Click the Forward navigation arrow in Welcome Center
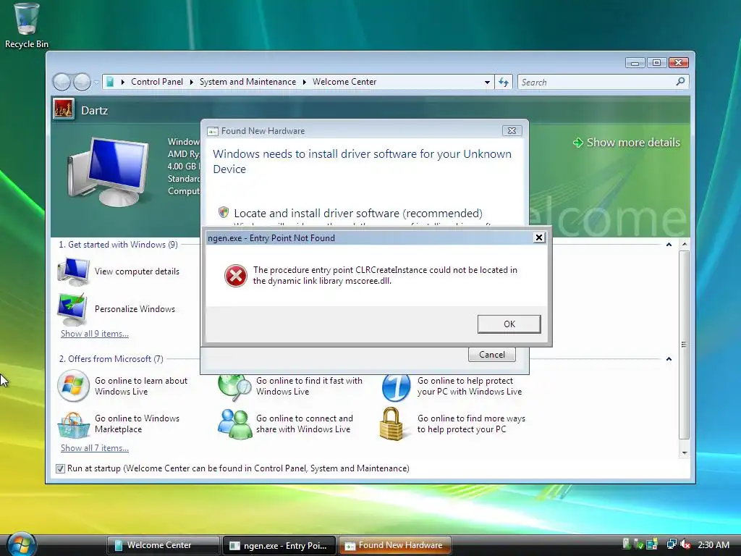 click(82, 82)
